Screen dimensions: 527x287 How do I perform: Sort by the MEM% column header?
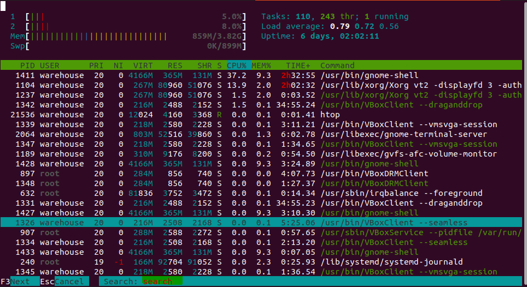click(x=261, y=65)
